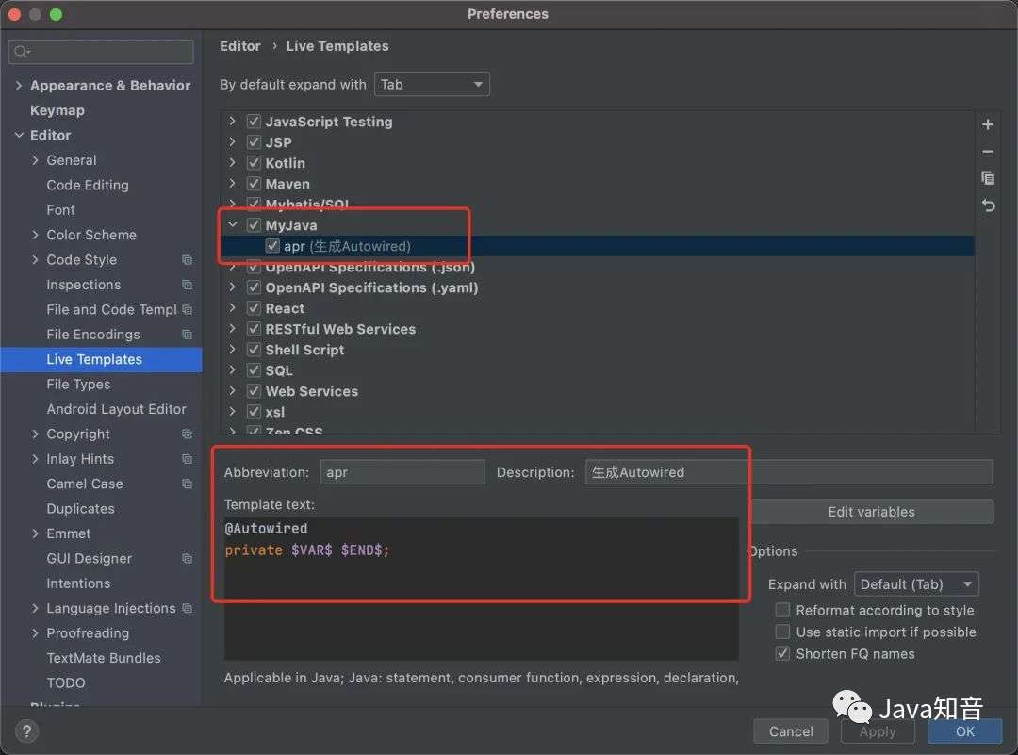Click the Abbreviation text field
This screenshot has height=755, width=1018.
[402, 472]
